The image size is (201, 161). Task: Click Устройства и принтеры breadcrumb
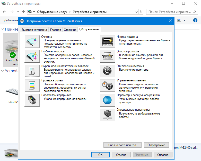pyautogui.click(x=90, y=12)
